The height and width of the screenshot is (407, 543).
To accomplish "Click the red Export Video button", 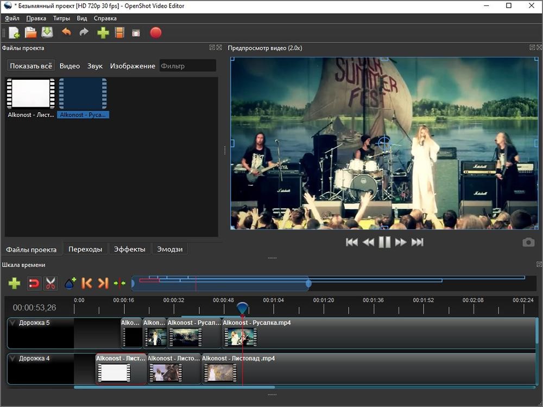I will pyautogui.click(x=156, y=33).
